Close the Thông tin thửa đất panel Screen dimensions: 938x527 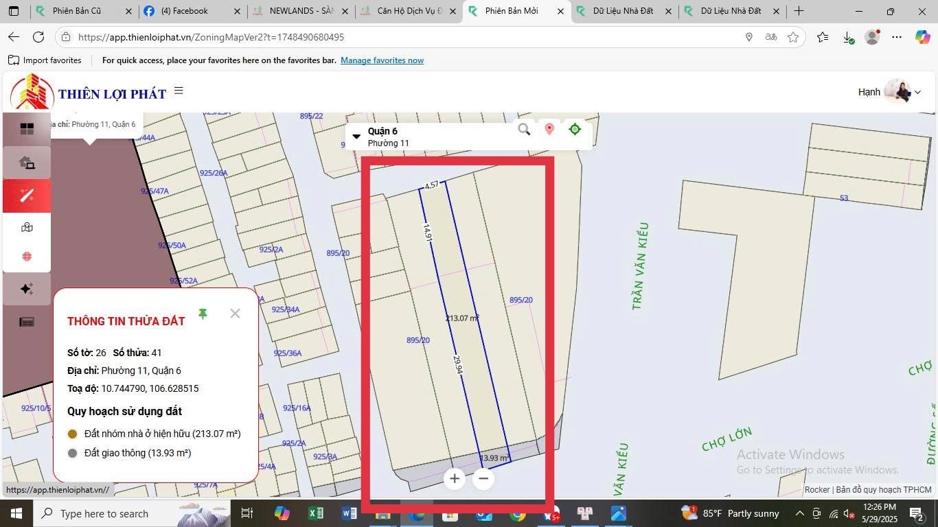235,314
